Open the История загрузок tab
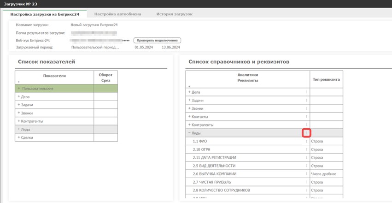Viewport: 392px width, 203px height. [x=175, y=14]
